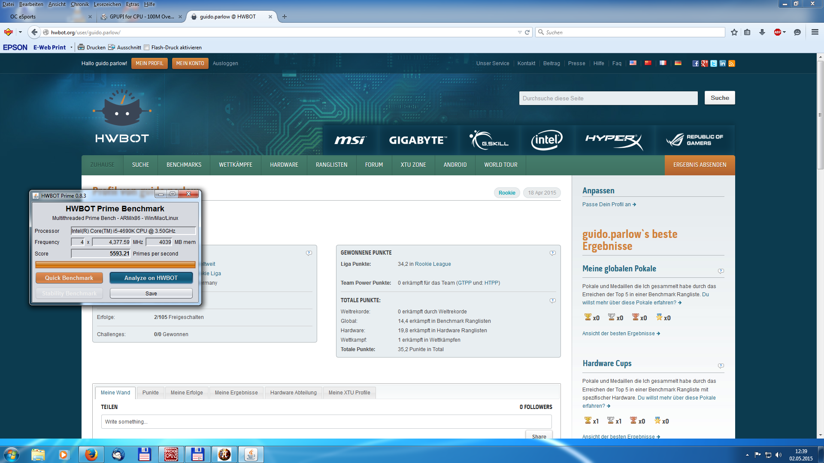The image size is (824, 463).
Task: Go back using the browser back arrow
Action: coord(35,32)
